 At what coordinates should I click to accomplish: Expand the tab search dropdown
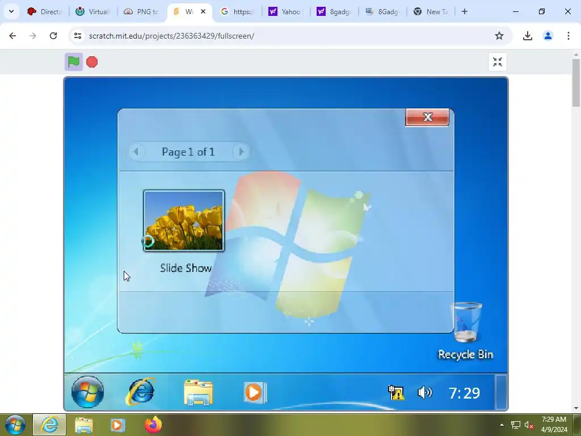coord(11,11)
